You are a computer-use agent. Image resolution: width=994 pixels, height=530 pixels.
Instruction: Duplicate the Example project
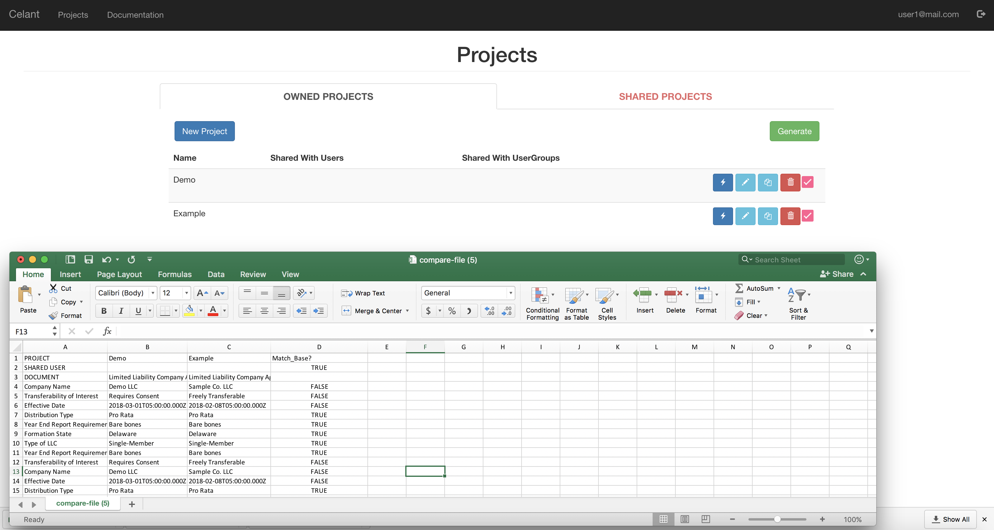(x=767, y=216)
